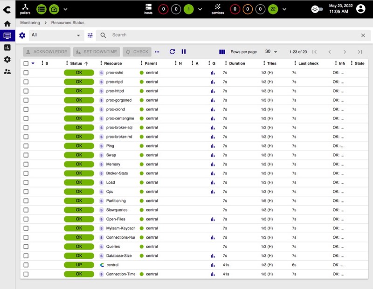This screenshot has width=373, height=289.
Task: Pause auto-refresh with the pause icon
Action: 184,52
